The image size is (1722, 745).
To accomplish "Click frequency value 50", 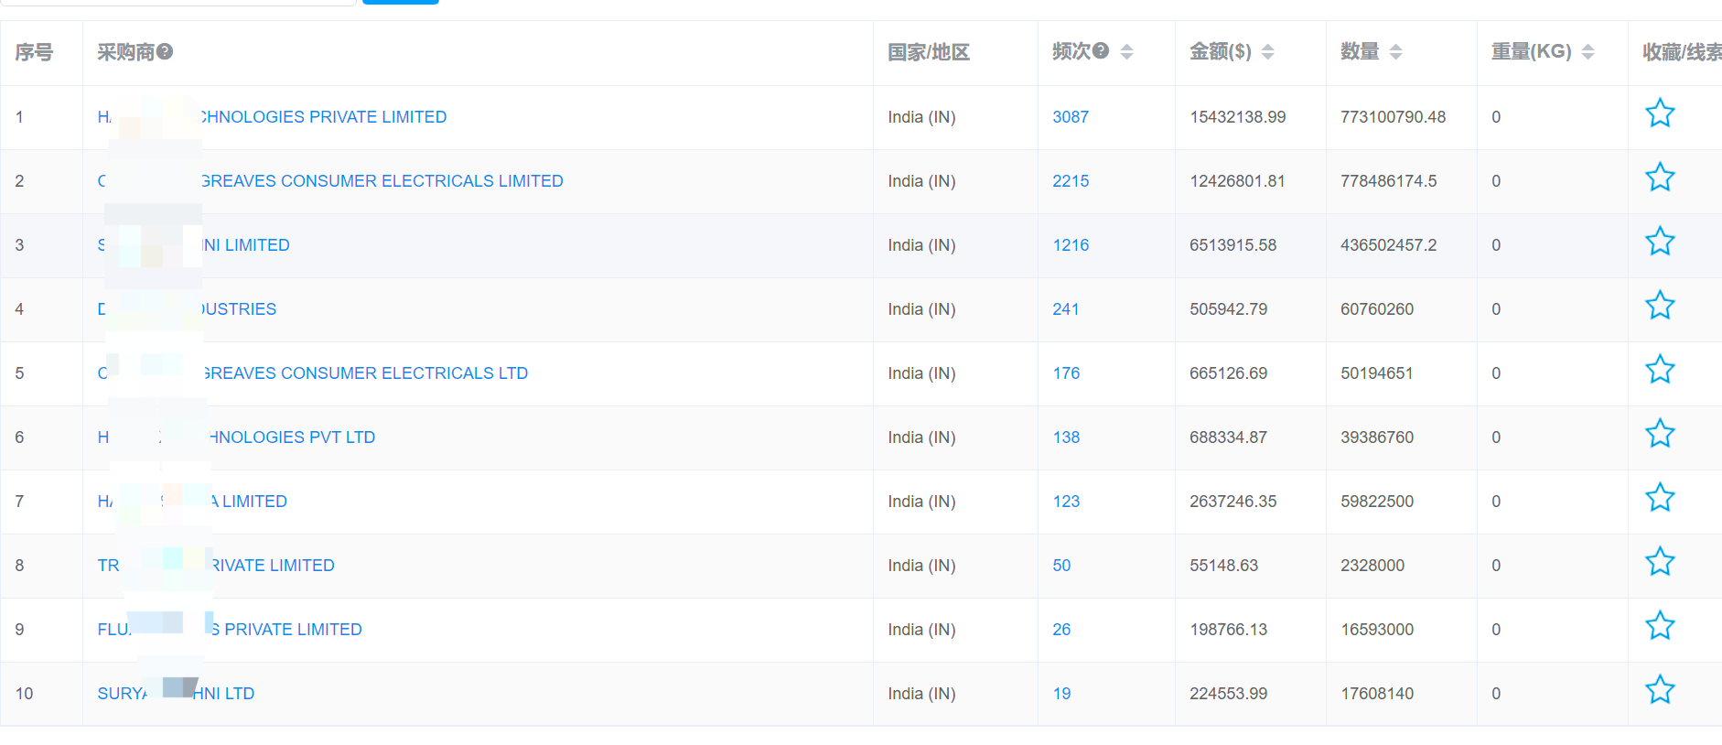I will click(x=1061, y=566).
